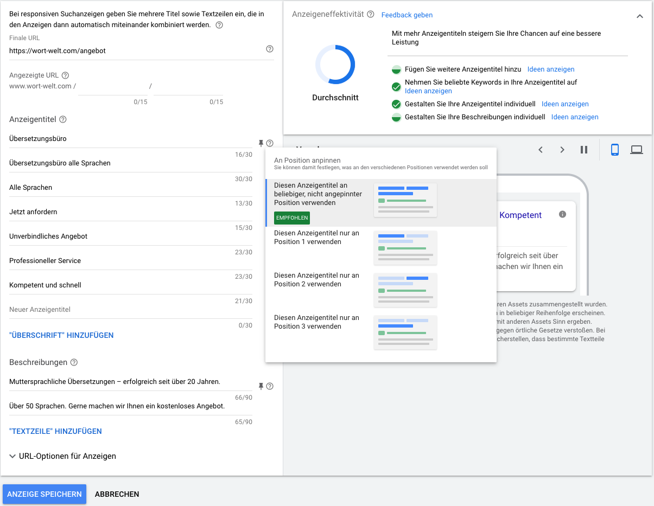Click pin icon next to Übersetzungsbüro headline

(x=261, y=143)
